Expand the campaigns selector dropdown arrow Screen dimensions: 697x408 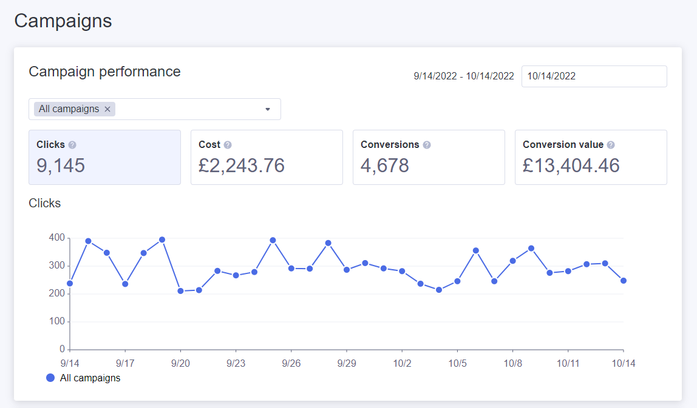coord(268,109)
